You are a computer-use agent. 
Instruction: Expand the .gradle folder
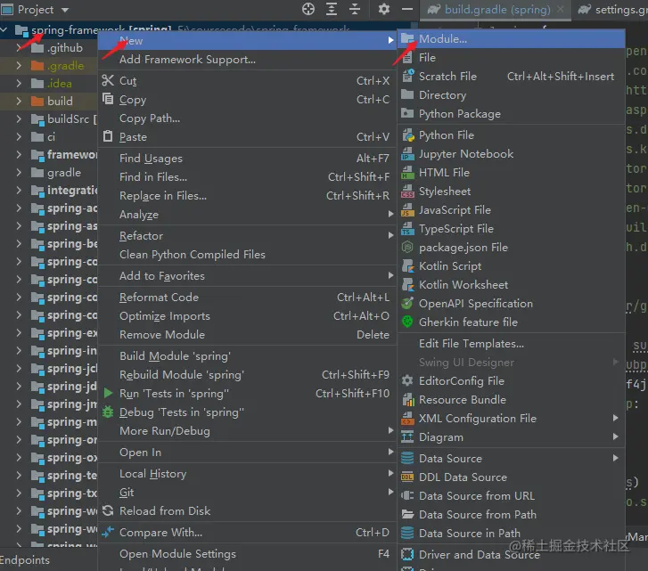19,66
